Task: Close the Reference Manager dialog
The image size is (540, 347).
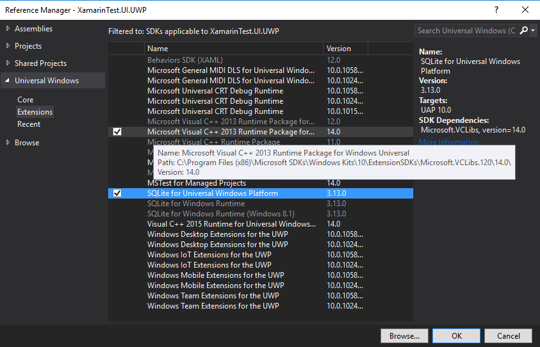Action: pyautogui.click(x=525, y=10)
